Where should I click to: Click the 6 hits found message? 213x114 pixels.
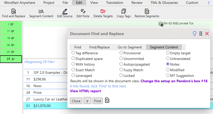coord(98,86)
